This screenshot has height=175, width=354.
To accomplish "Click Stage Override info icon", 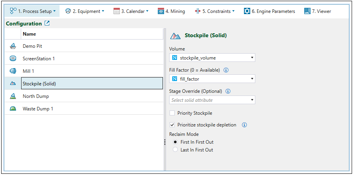I will coord(228,91).
